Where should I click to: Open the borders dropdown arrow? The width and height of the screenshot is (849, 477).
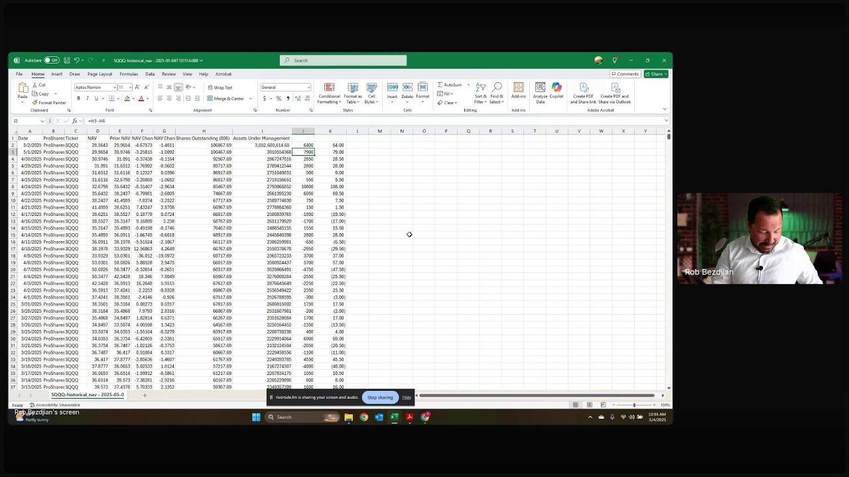[118, 99]
